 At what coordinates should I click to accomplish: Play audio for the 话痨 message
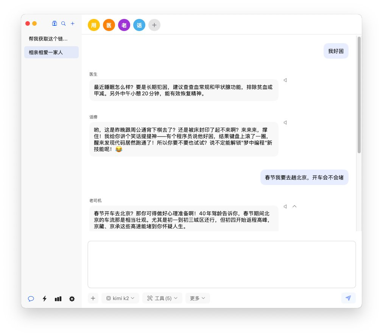(x=285, y=123)
